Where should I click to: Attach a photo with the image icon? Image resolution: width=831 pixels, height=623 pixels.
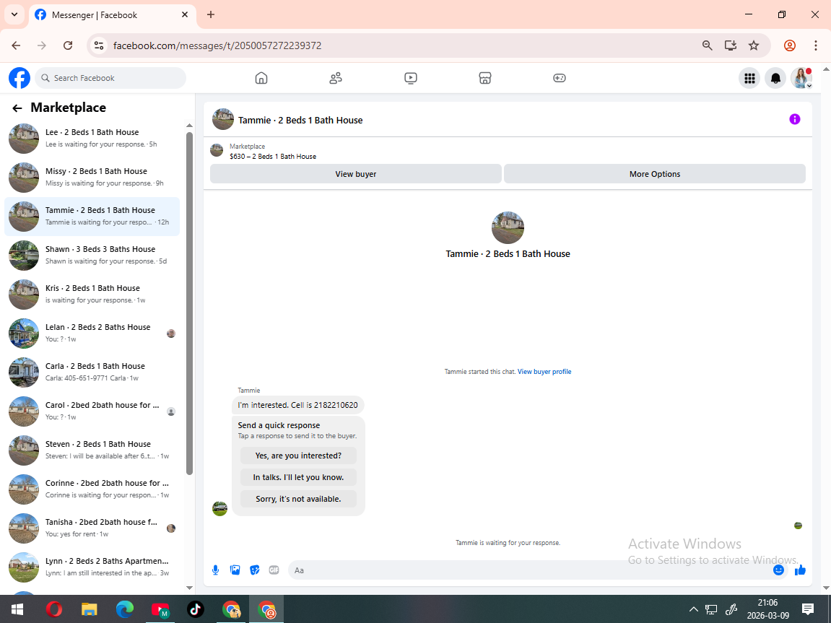point(235,570)
